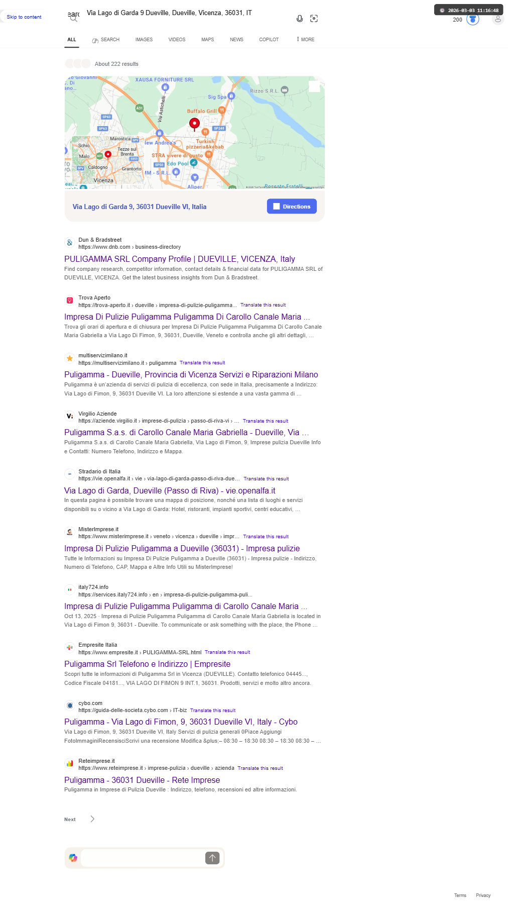Click the magnifier search icon

pyautogui.click(x=74, y=19)
